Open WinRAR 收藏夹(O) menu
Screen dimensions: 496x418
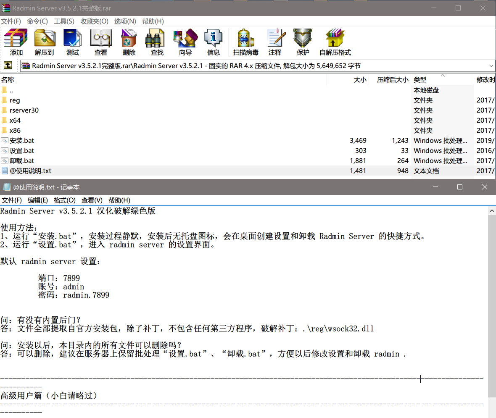pos(94,21)
